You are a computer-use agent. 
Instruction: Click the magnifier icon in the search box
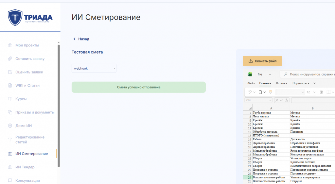285,74
